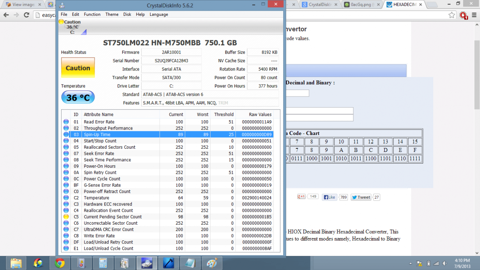Click the blue status circle beside Spin-Up Time
Screen dimensions: 480x270
click(66, 134)
